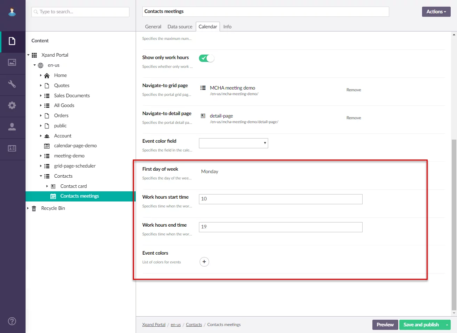Expand the Sales Documents tree node
Viewport: 457px width, 333px height.
click(41, 95)
